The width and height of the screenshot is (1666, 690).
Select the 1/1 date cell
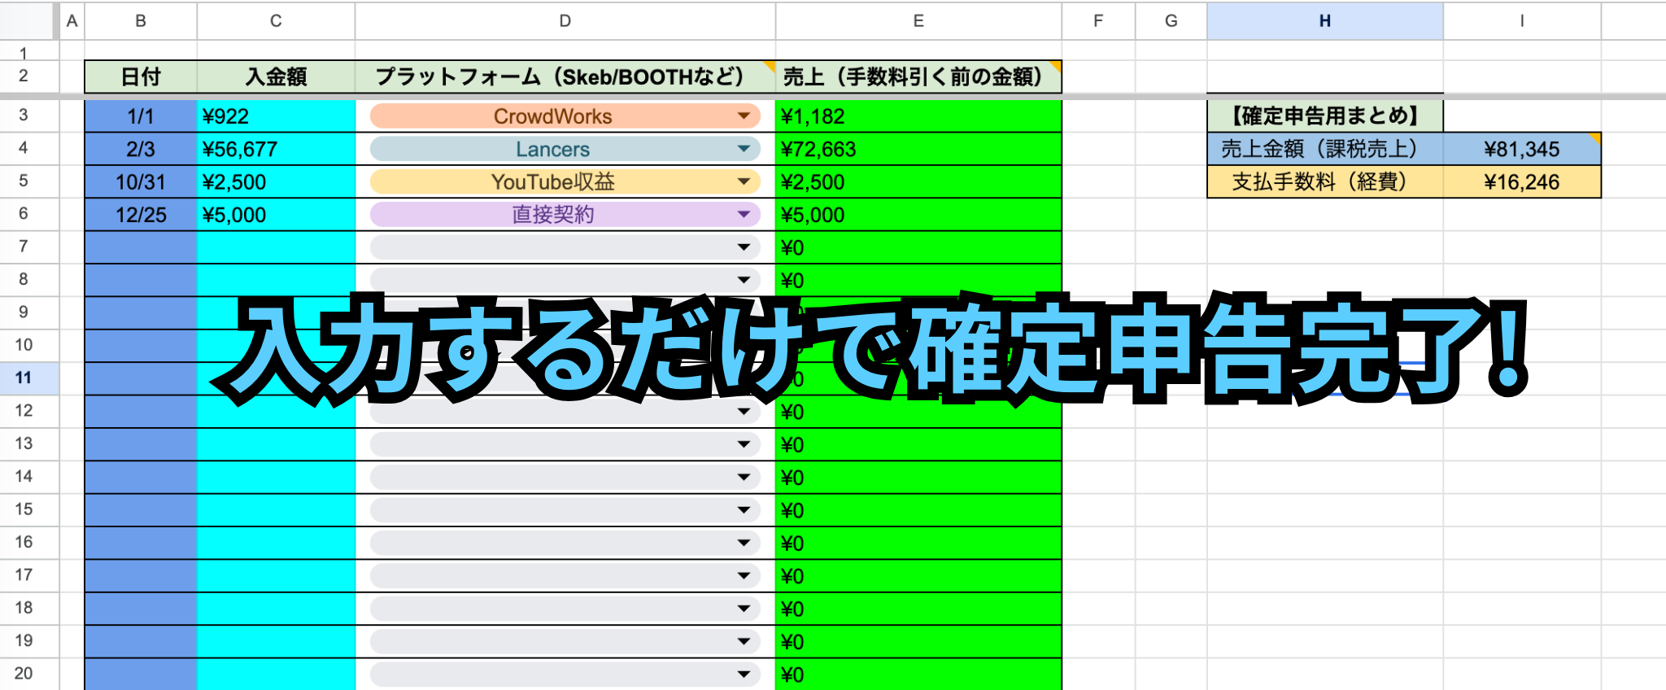(141, 116)
